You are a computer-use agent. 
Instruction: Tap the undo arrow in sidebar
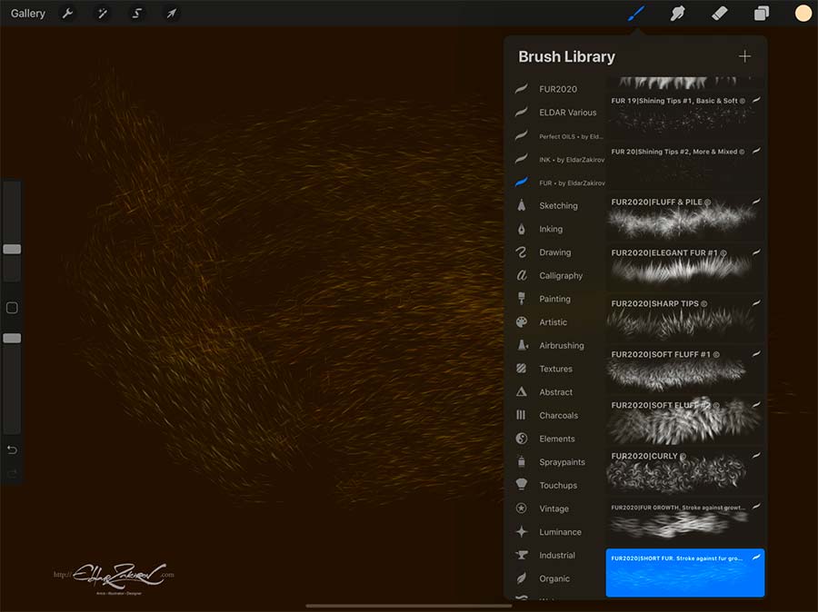12,449
